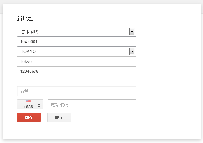Image resolution: width=203 pixels, height=143 pixels.
Task: Open the TOKYO prefecture dropdown
Action: (x=77, y=51)
